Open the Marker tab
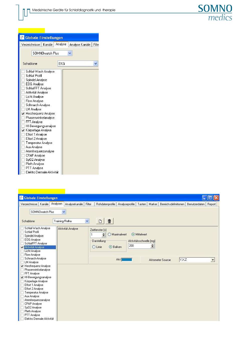Viewport: 238px width, 347px height. click(x=153, y=204)
